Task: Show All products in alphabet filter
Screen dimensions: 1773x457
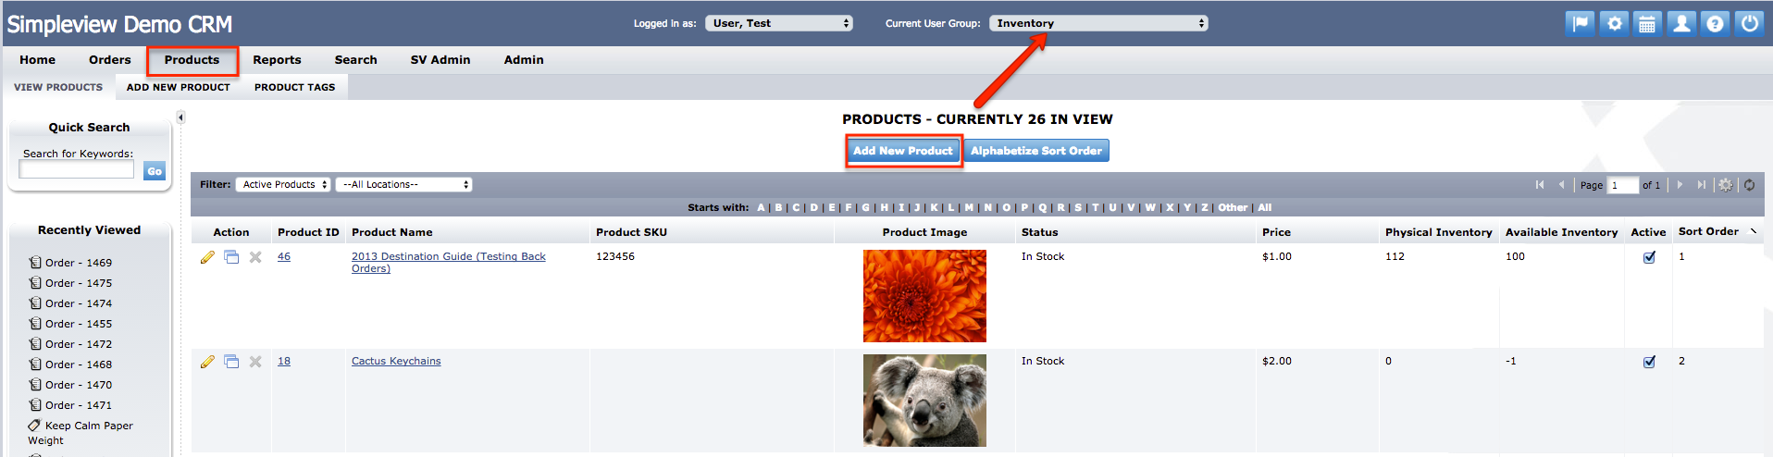Action: (x=1265, y=208)
